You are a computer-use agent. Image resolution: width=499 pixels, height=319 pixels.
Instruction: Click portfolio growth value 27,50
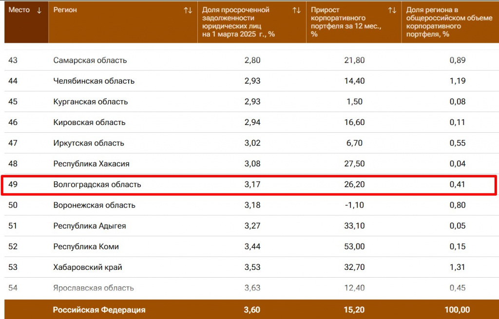(354, 163)
